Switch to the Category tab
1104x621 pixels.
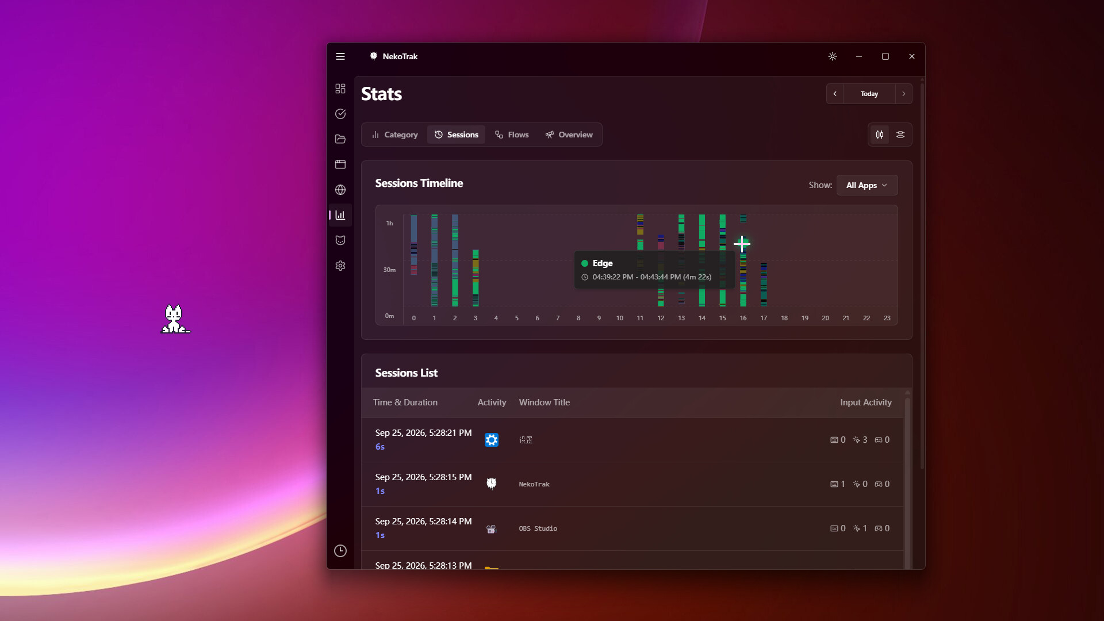pyautogui.click(x=395, y=135)
